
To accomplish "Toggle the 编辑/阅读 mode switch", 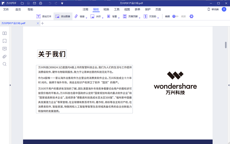I will pyautogui.click(x=175, y=16).
